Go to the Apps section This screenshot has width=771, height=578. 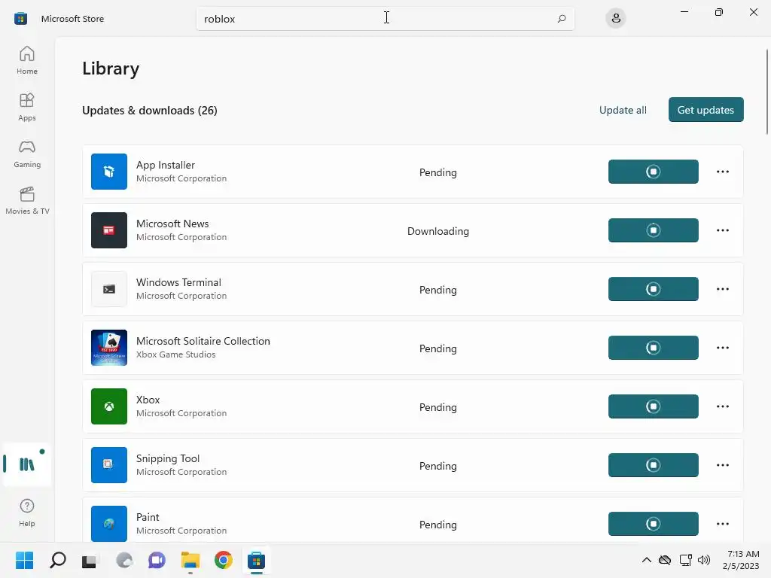pos(27,107)
